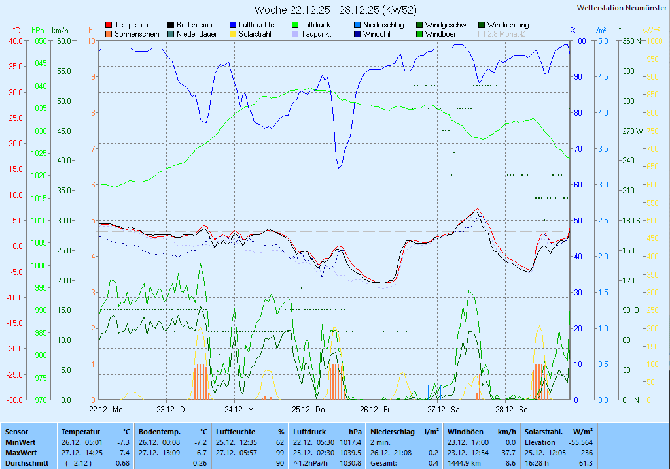Click the Solarstrahl. column header in table
This screenshot has width=670, height=469.
[544, 432]
